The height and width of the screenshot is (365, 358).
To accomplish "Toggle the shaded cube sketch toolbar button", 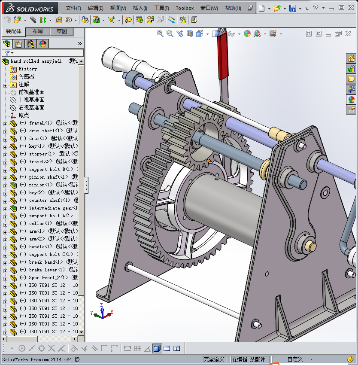I will [x=157, y=348].
